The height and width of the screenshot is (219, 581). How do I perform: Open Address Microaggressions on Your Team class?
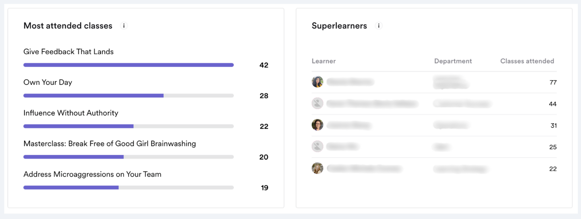click(92, 174)
